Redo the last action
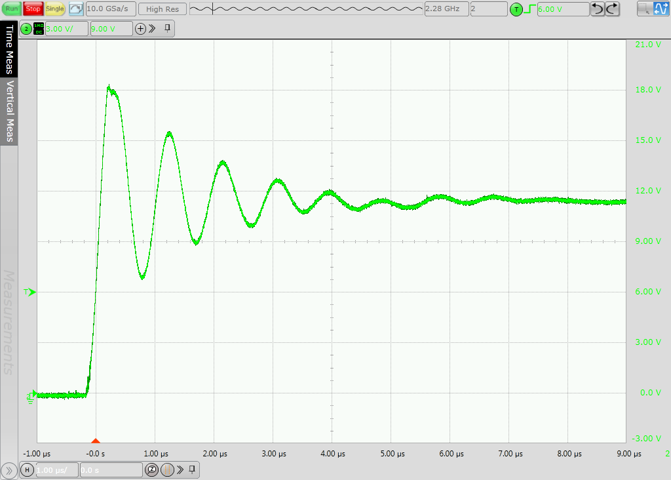The width and height of the screenshot is (671, 480). [613, 9]
